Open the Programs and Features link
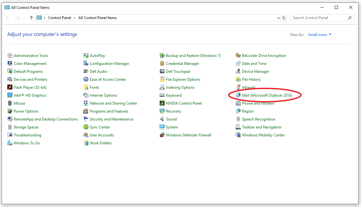This screenshot has width=361, height=207. tap(109, 111)
